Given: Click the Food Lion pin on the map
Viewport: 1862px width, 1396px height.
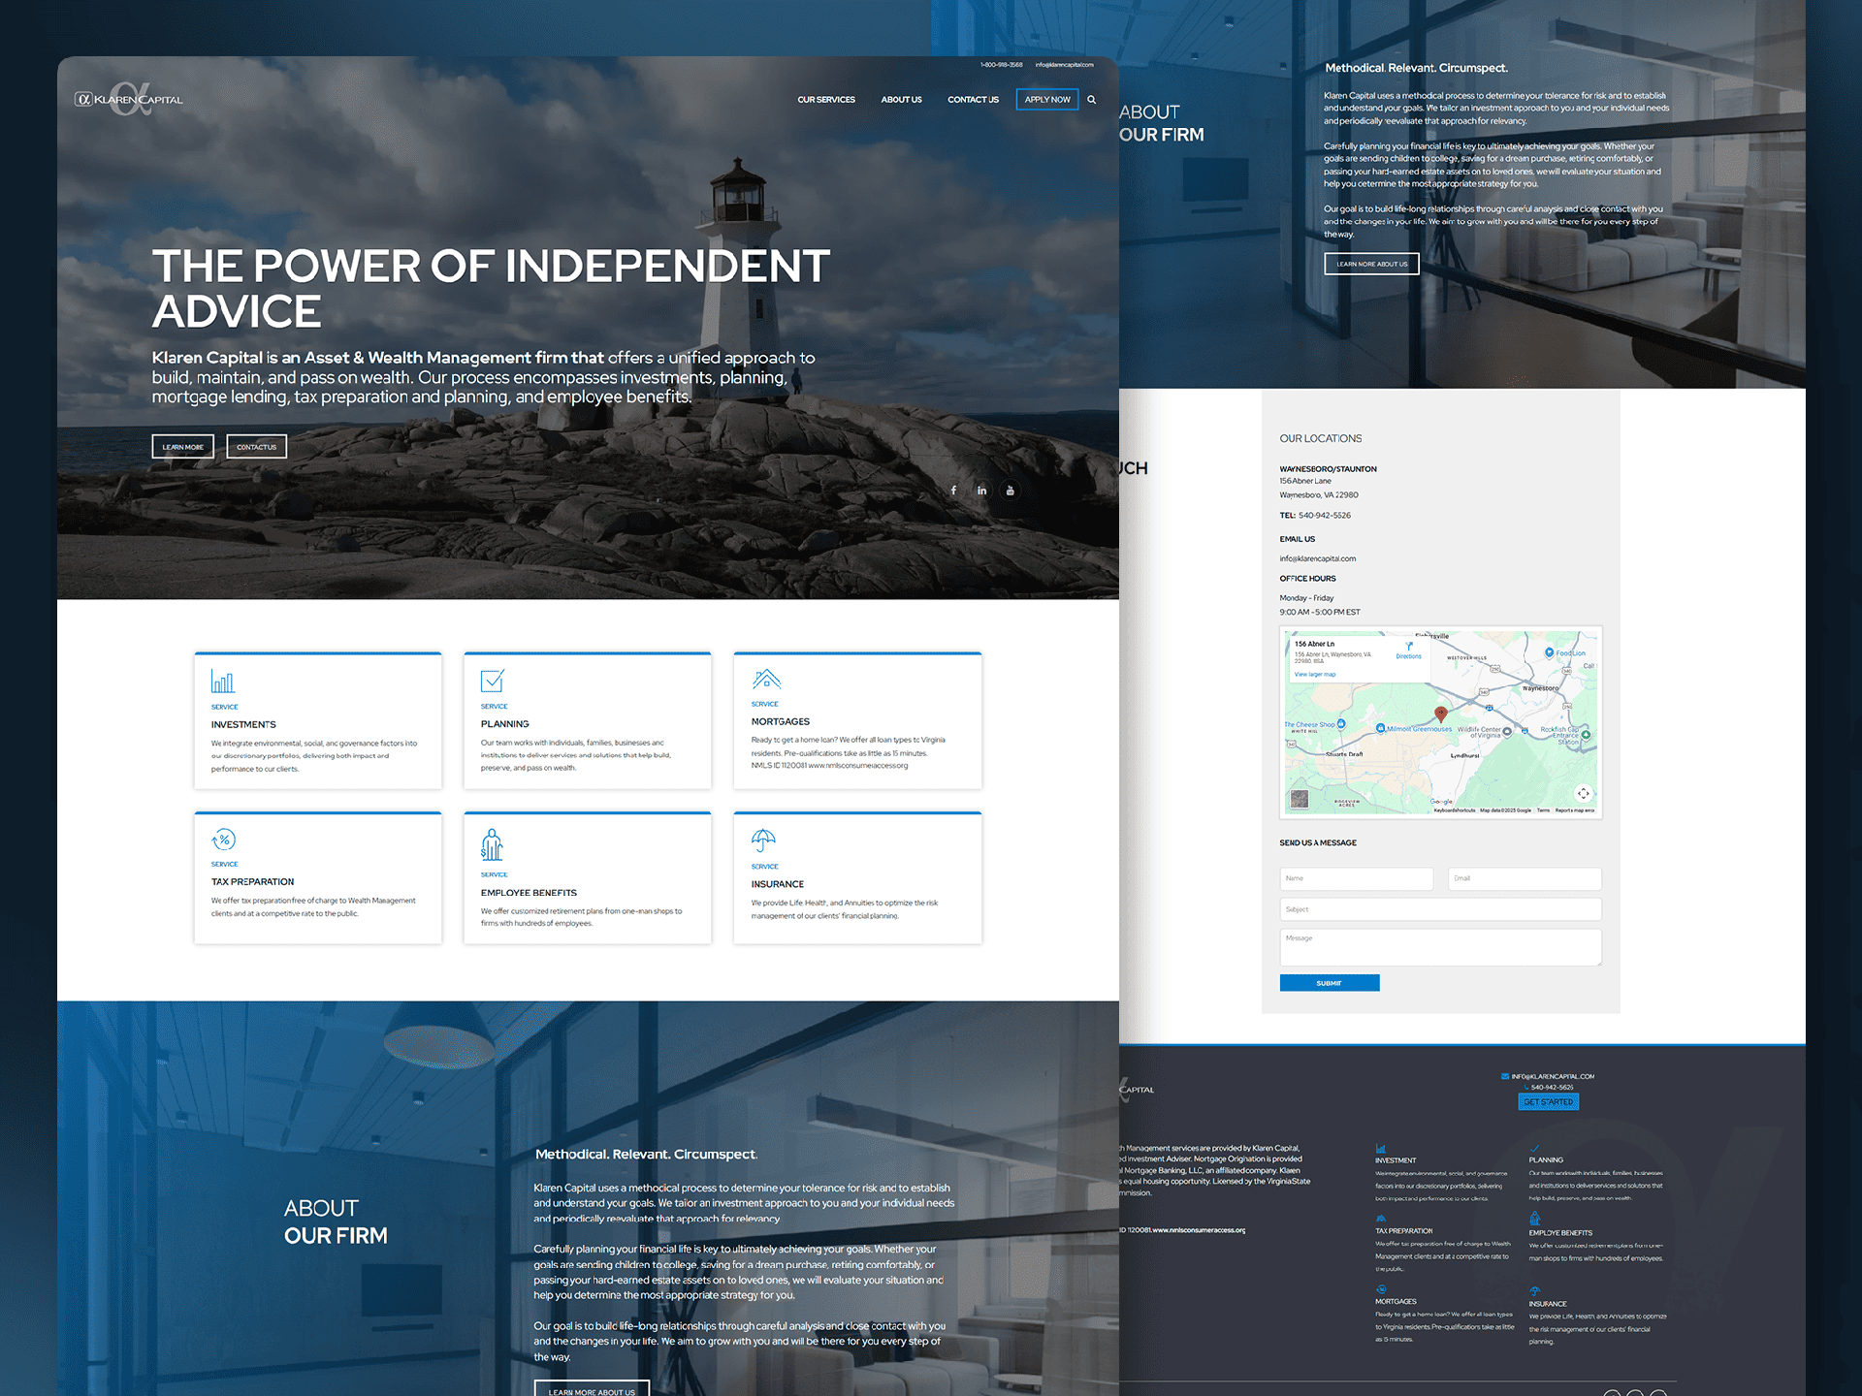Looking at the screenshot, I should click(1549, 652).
